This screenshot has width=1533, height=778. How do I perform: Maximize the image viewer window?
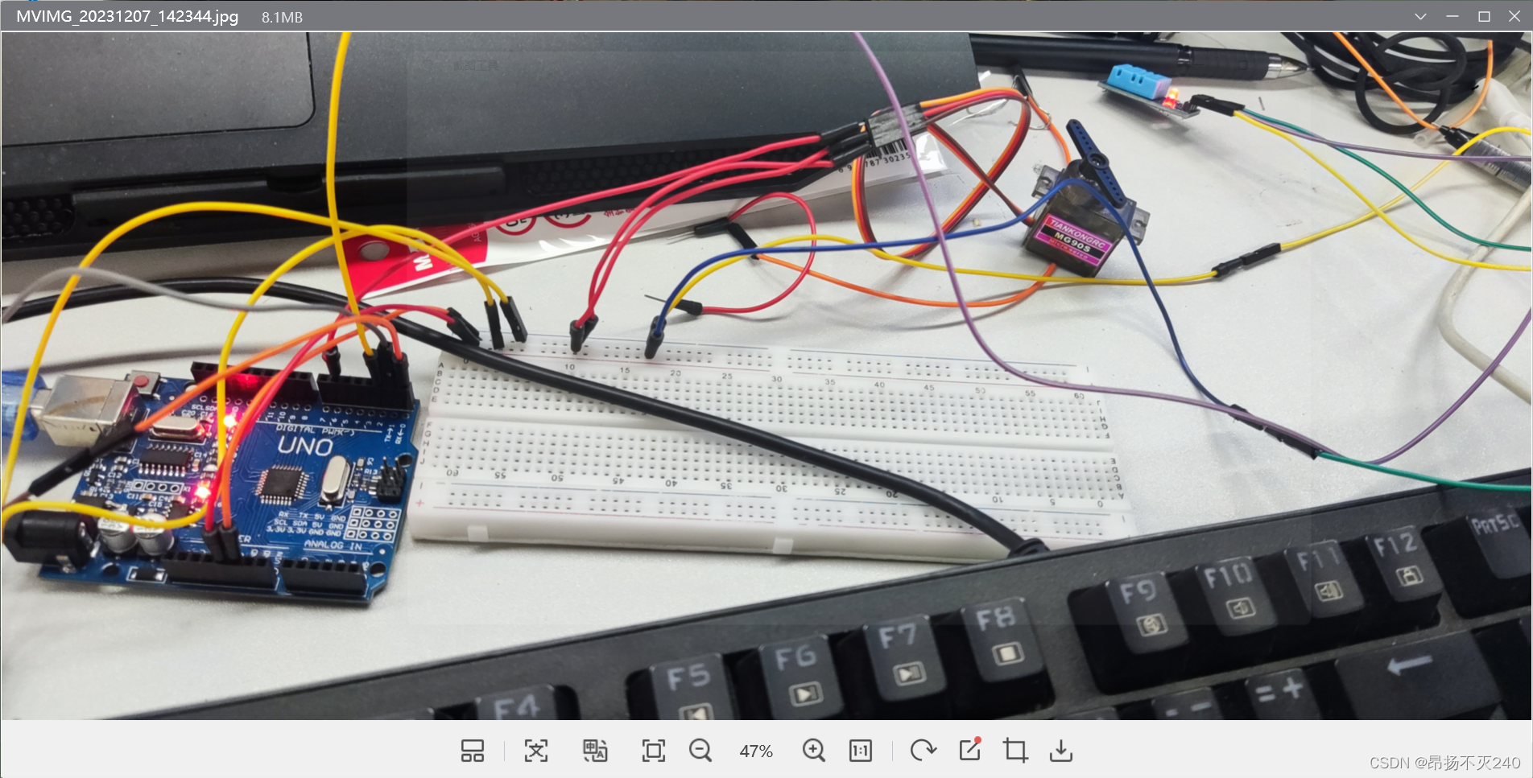point(1484,16)
